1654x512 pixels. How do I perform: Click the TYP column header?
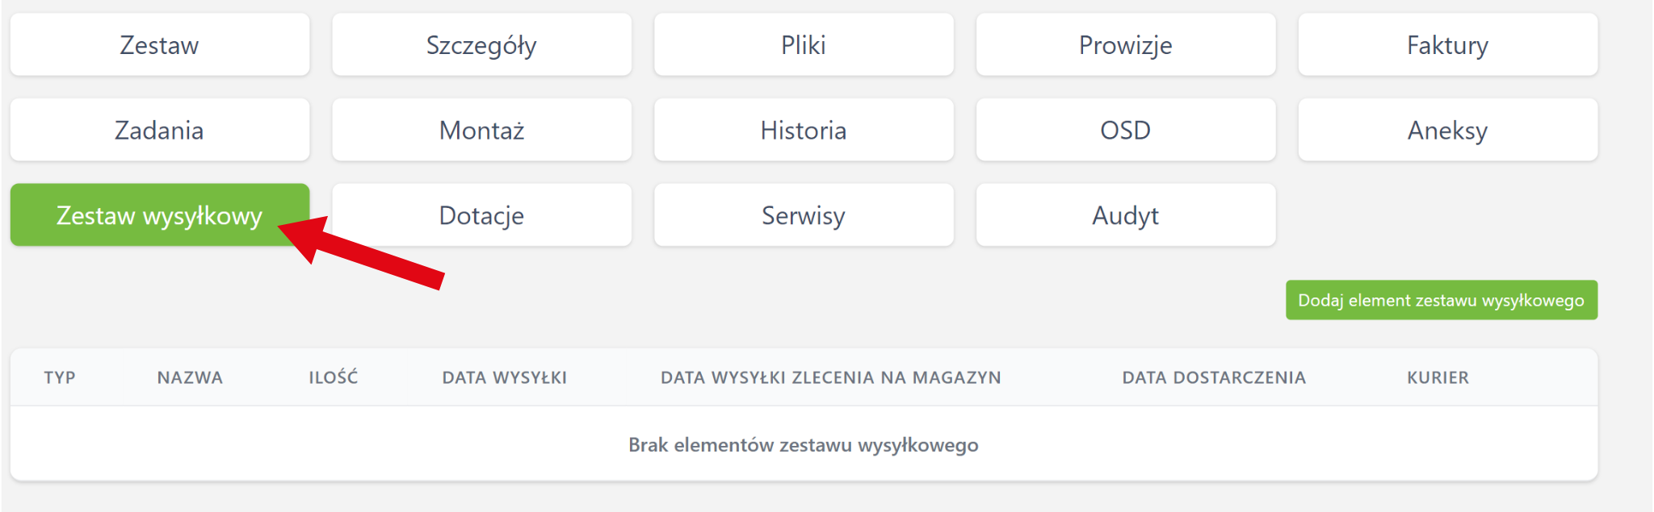pyautogui.click(x=60, y=377)
